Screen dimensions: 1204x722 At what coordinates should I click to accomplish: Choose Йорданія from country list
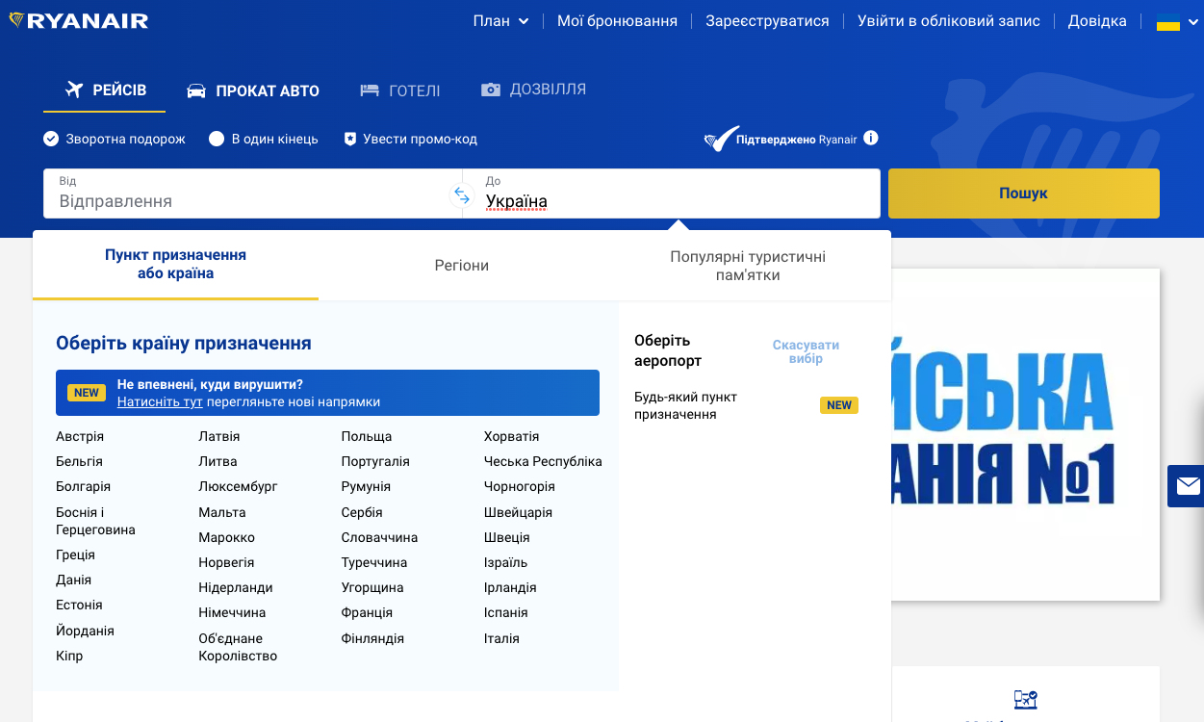pyautogui.click(x=85, y=631)
